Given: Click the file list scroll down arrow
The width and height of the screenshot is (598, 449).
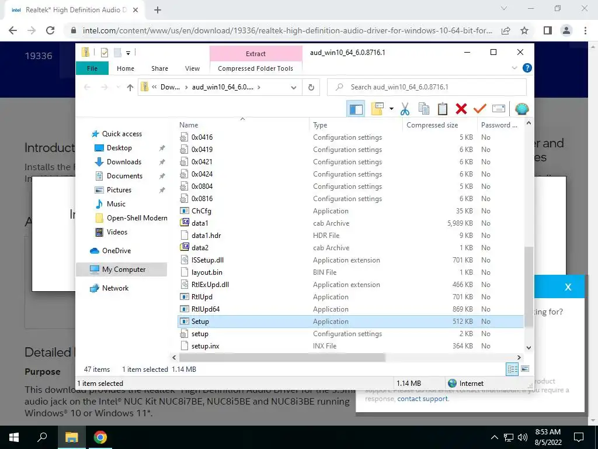Looking at the screenshot, I should (529, 347).
